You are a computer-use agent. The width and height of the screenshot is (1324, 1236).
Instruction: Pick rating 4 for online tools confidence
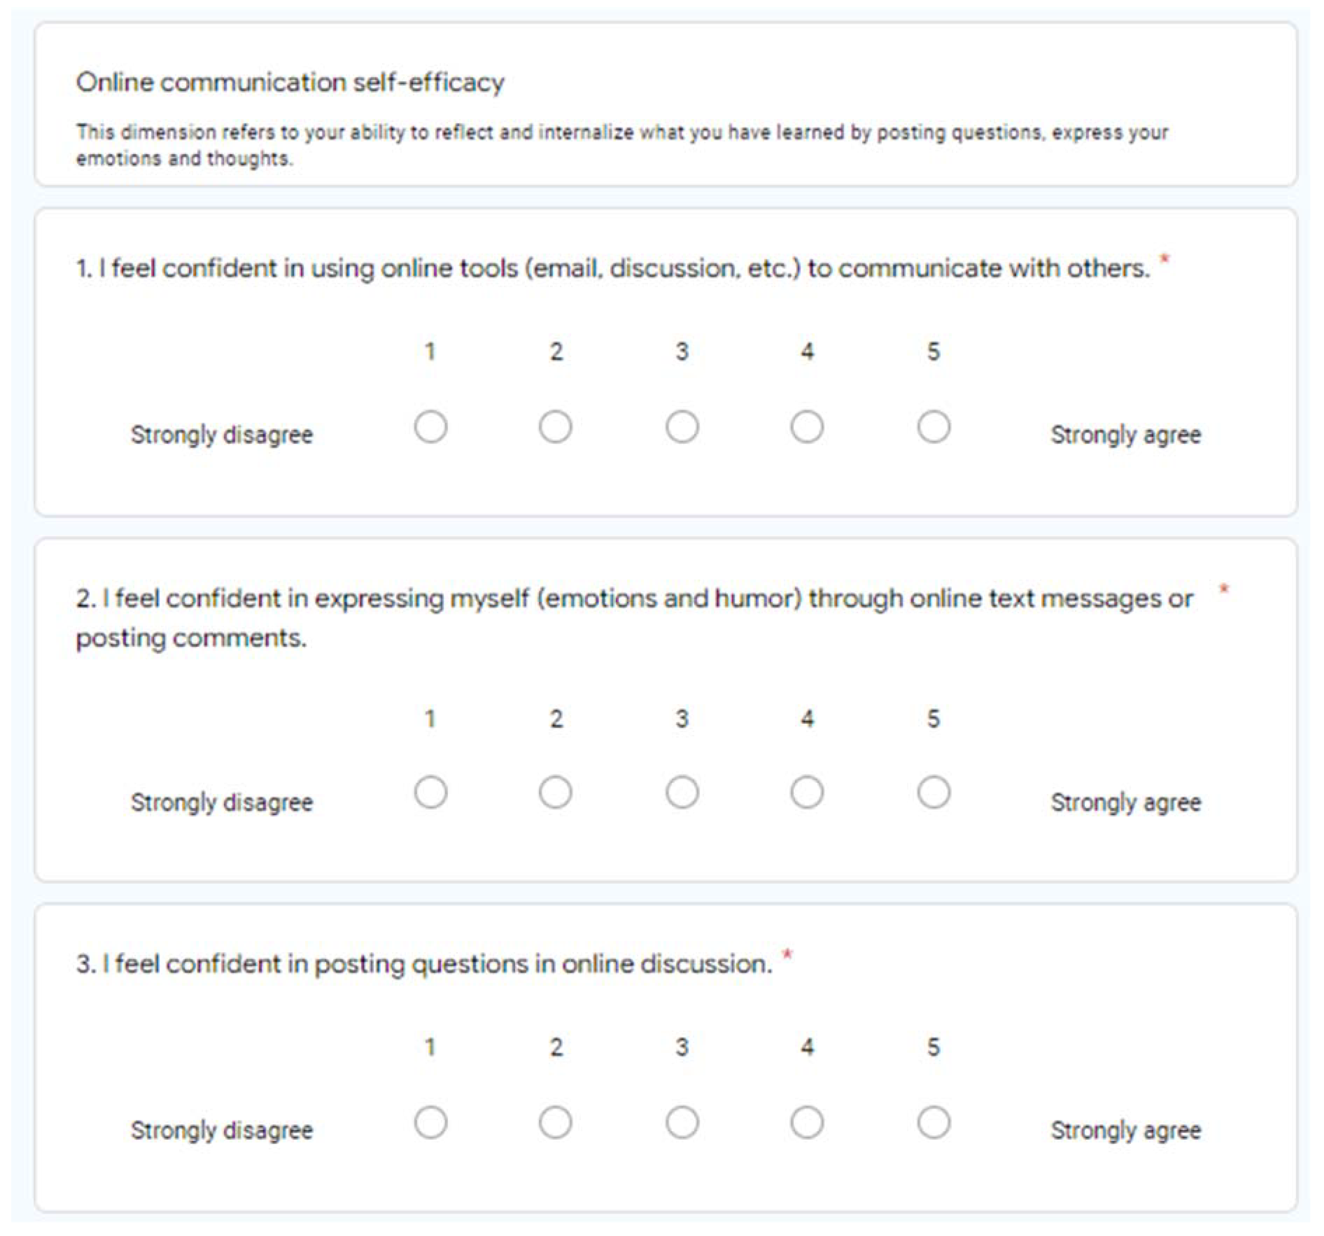pos(807,427)
